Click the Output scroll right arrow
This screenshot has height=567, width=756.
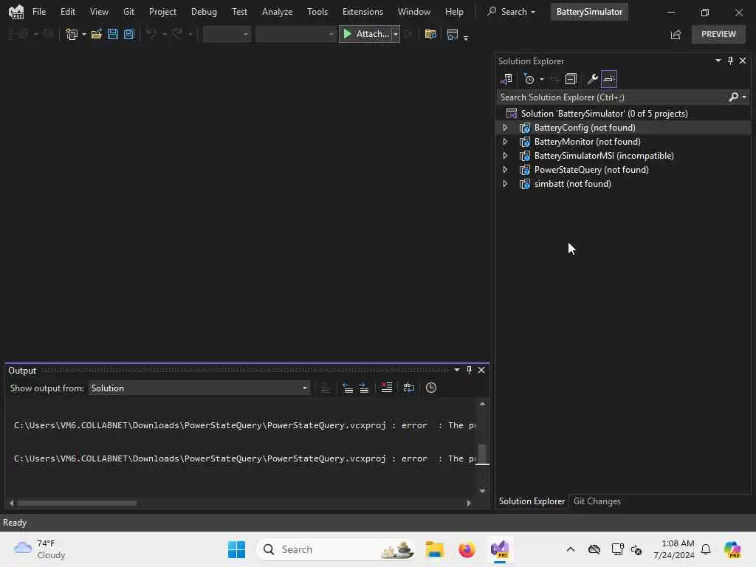click(469, 504)
